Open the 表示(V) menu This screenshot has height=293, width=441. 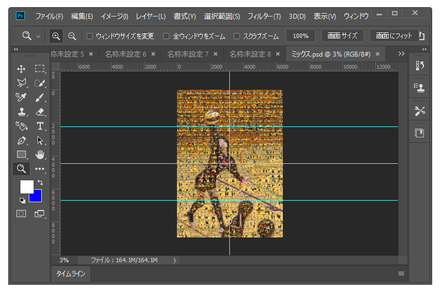click(x=325, y=16)
